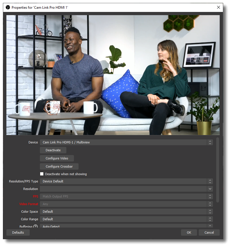Open Configure Video settings
This screenshot has width=229, height=245.
(57, 158)
